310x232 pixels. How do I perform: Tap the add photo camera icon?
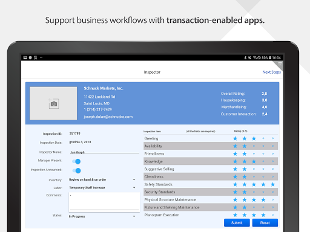[53, 103]
